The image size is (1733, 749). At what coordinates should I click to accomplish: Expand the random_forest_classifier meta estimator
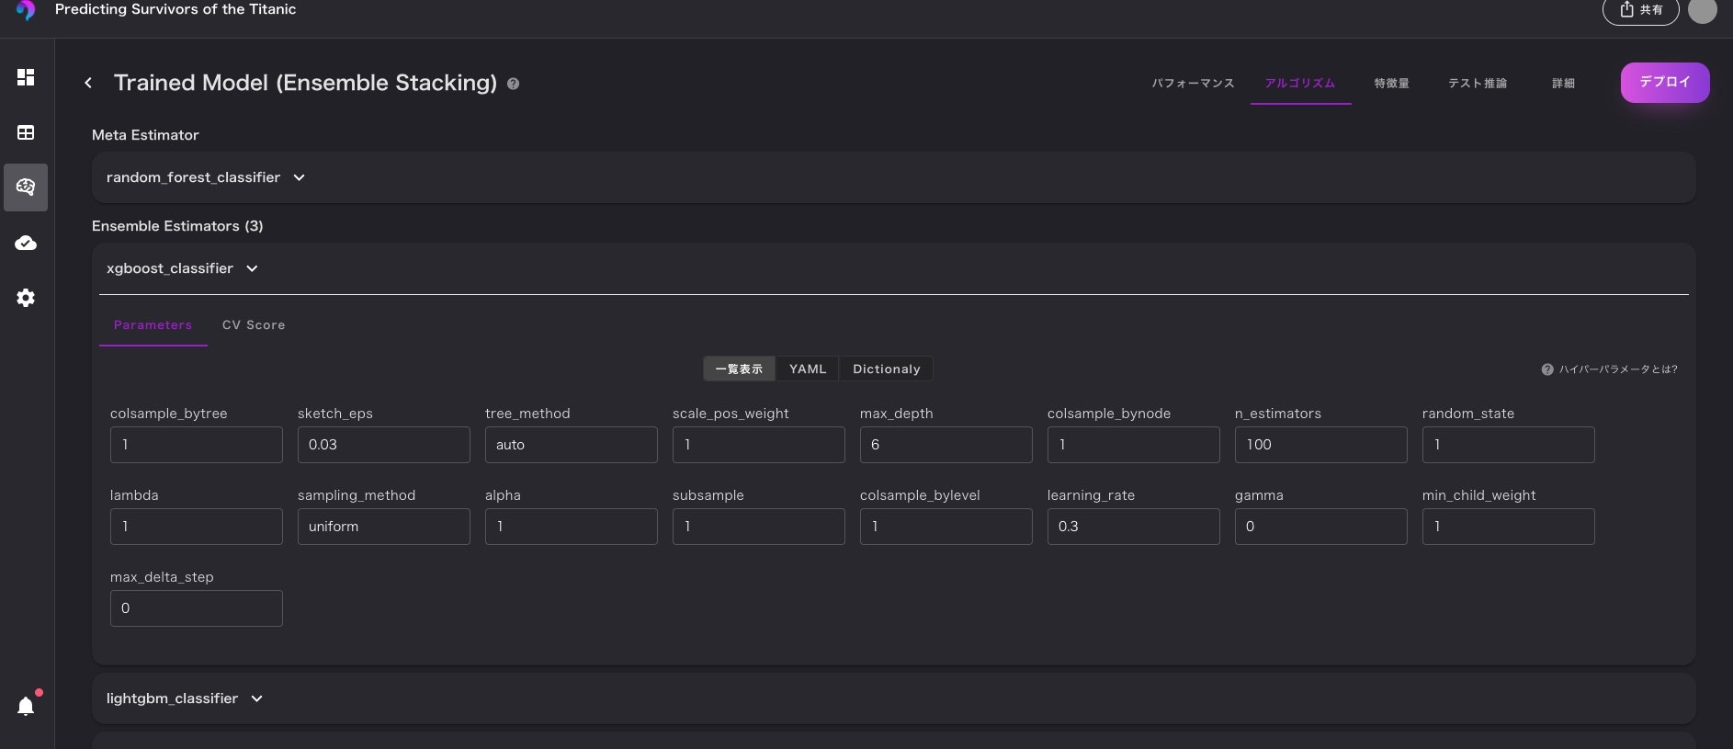pos(893,177)
